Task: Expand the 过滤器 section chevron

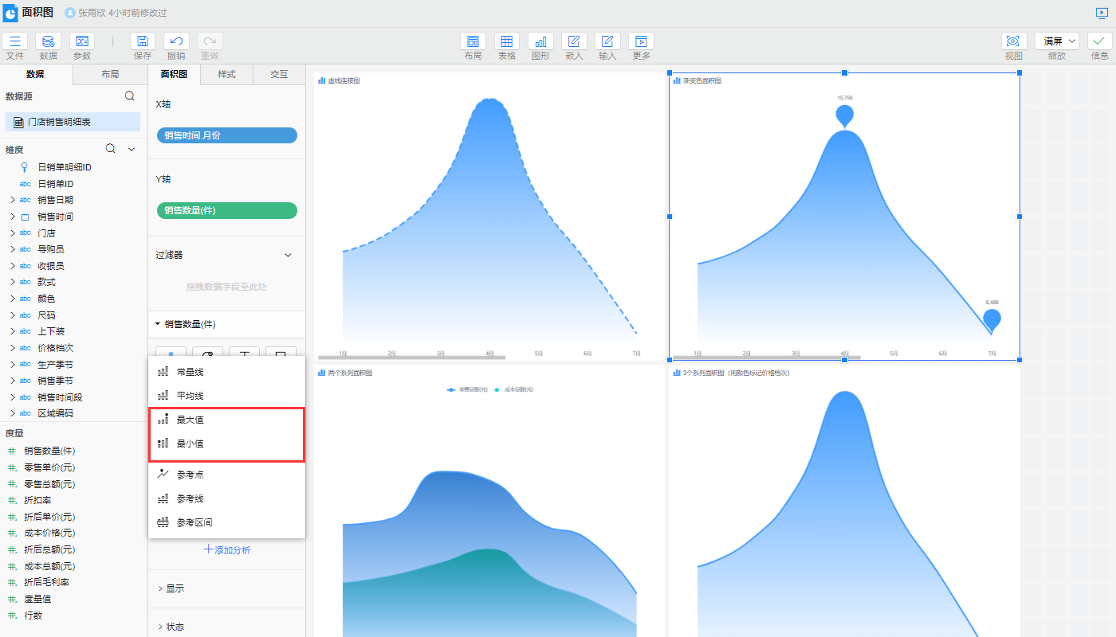Action: [x=288, y=255]
